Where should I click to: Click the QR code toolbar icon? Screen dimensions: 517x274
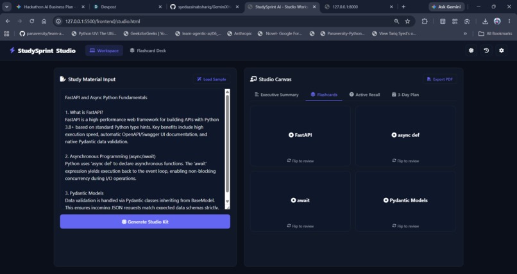point(455,21)
